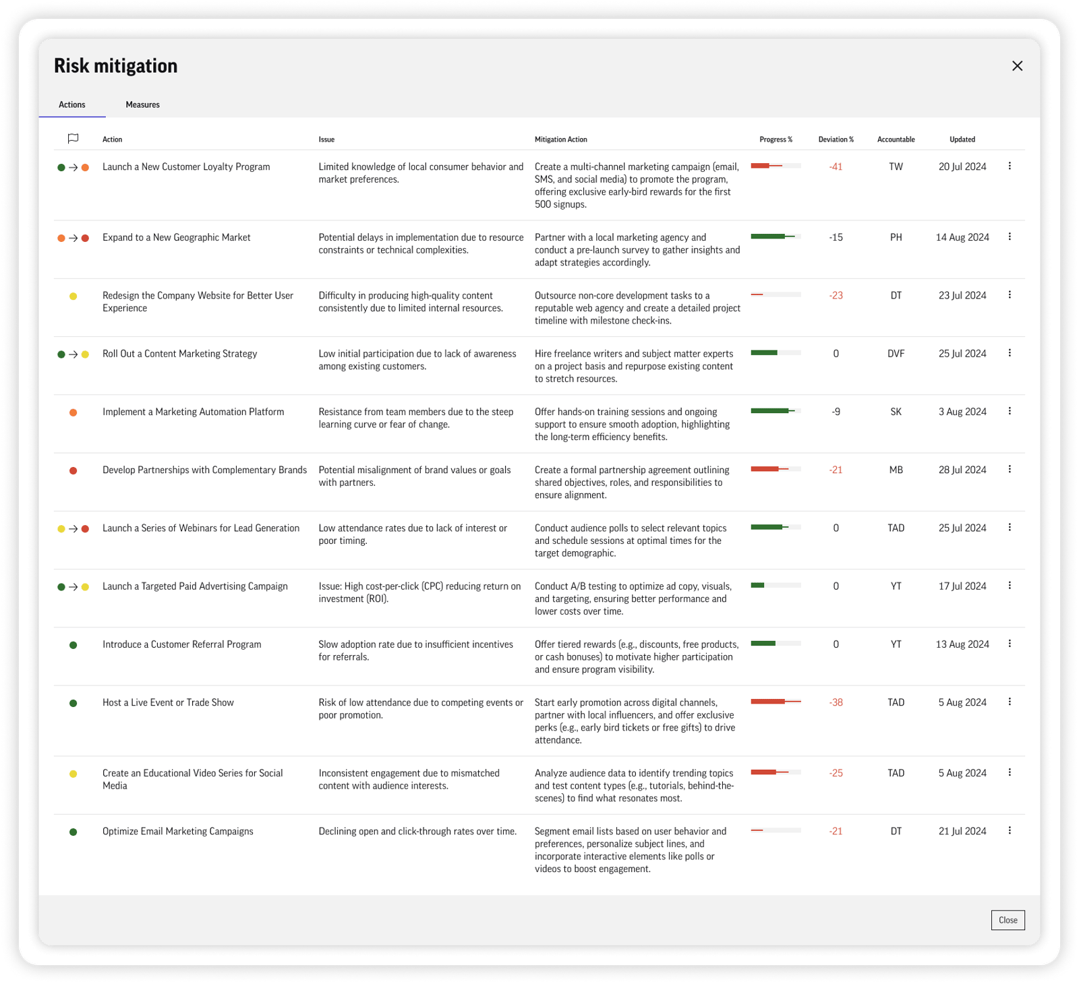1079x984 pixels.
Task: Open the menu for Introduce a Customer Referral Program
Action: pyautogui.click(x=1010, y=644)
